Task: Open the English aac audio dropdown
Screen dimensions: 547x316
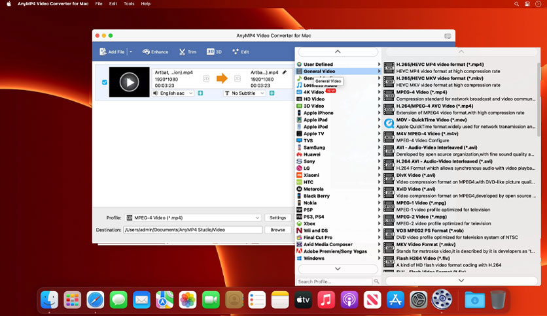Action: [173, 93]
